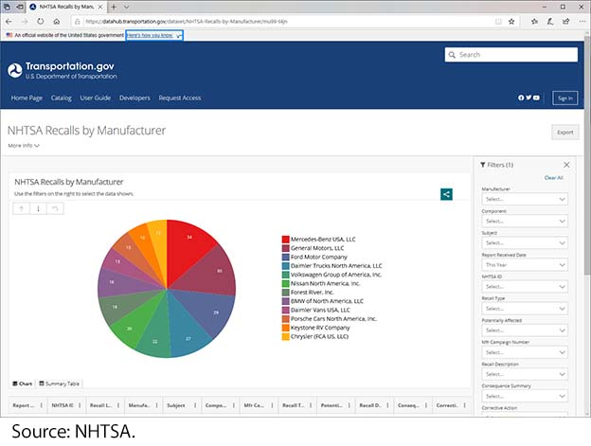Image resolution: width=591 pixels, height=446 pixels.
Task: Open the browser more options ellipsis
Action: click(582, 22)
